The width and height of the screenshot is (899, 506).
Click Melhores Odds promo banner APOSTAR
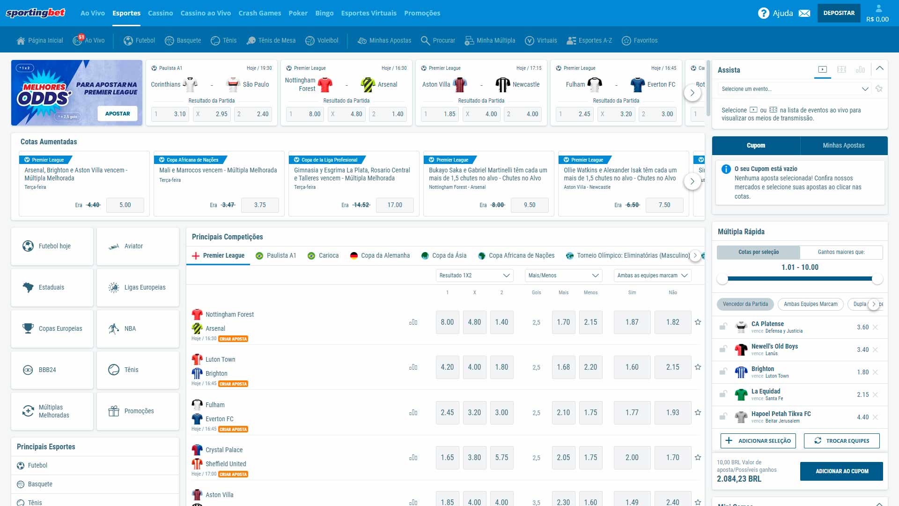pyautogui.click(x=118, y=114)
